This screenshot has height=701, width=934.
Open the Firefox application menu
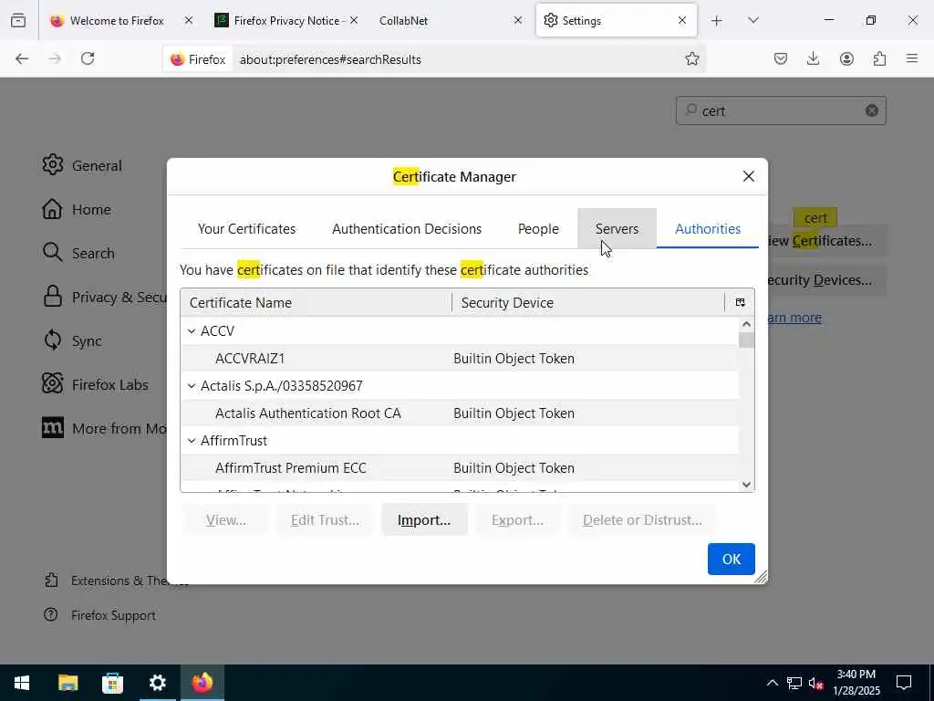pos(912,58)
